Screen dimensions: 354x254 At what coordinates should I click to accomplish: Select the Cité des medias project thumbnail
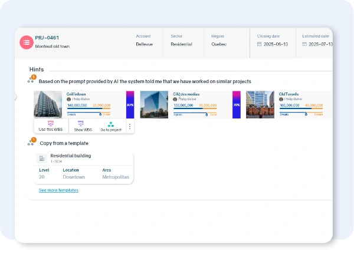pyautogui.click(x=153, y=104)
